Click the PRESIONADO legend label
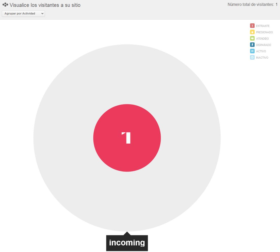 pos(264,32)
